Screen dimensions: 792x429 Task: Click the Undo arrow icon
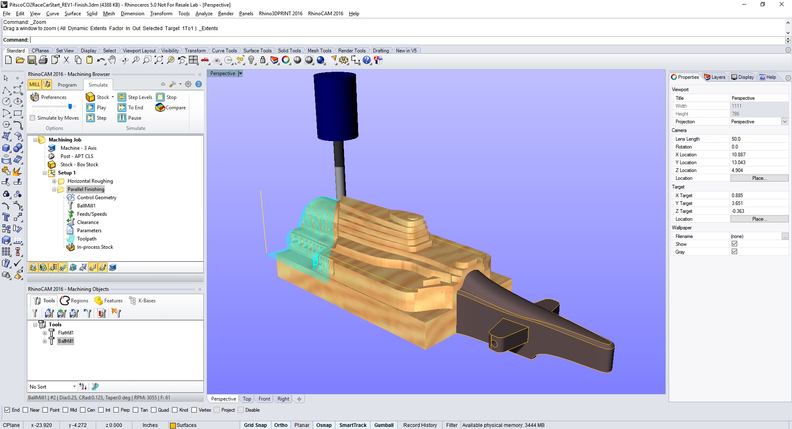(101, 60)
